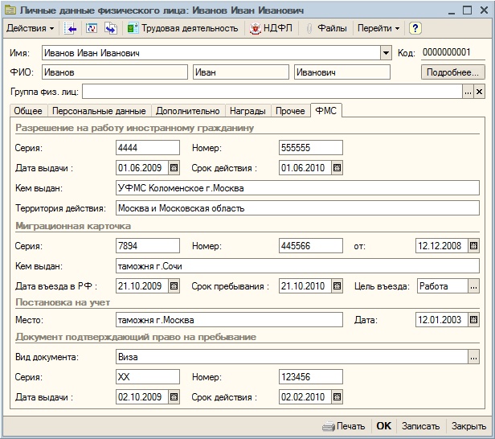Click the surname field Иванов
Viewport: 495px width, 439px height.
115,72
